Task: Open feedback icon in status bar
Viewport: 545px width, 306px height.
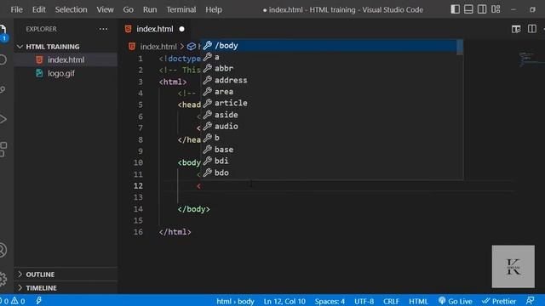Action: (x=530, y=301)
